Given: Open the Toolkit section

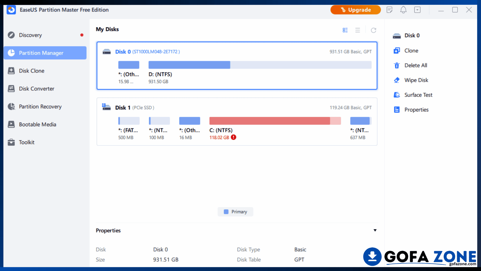Looking at the screenshot, I should pos(45,142).
